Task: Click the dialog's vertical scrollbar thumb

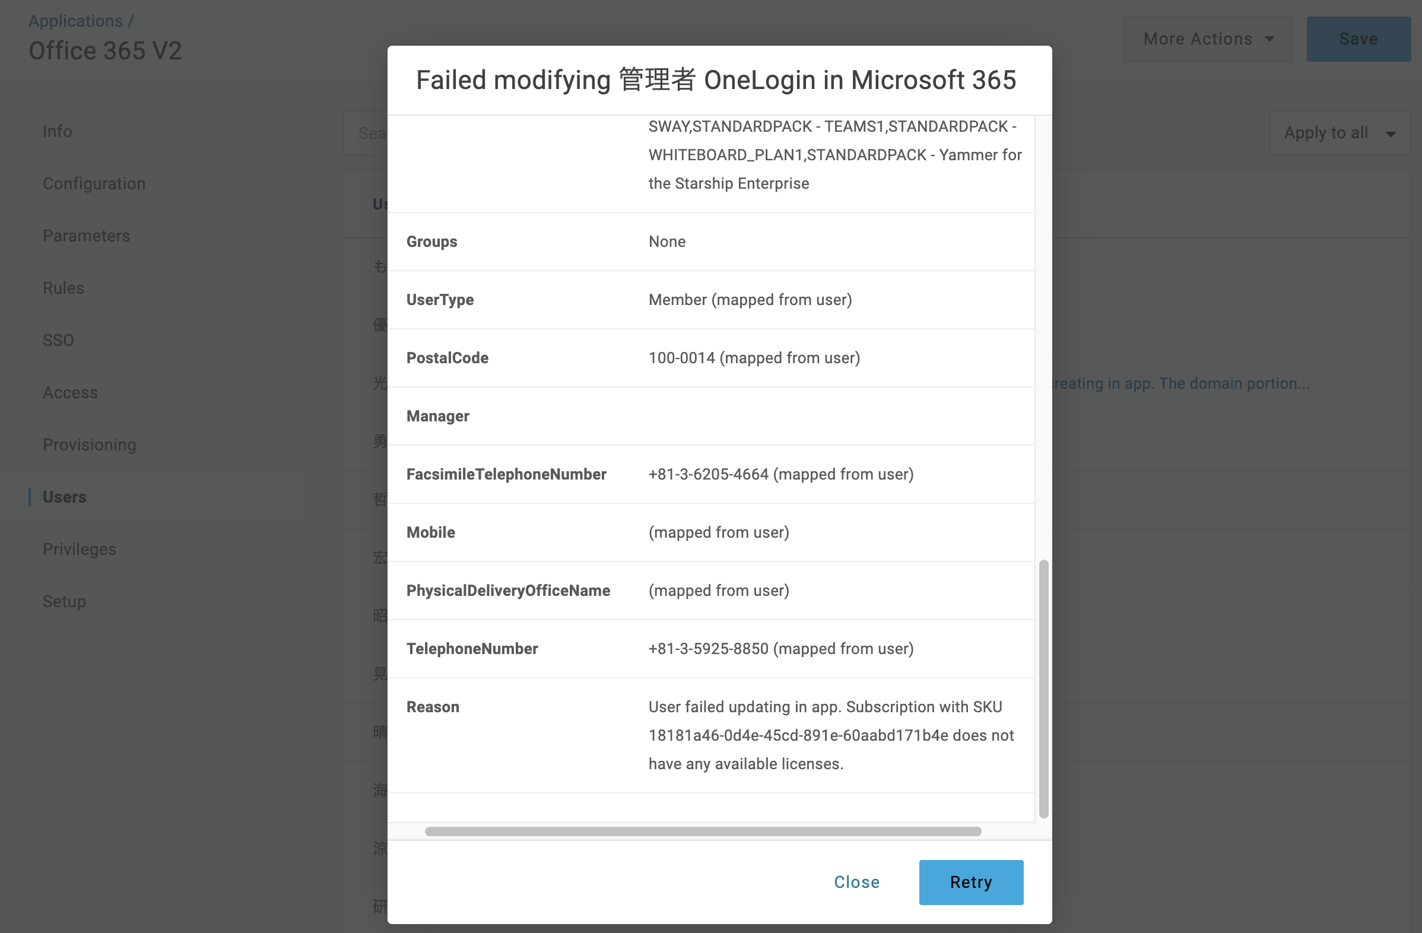Action: pyautogui.click(x=1043, y=688)
